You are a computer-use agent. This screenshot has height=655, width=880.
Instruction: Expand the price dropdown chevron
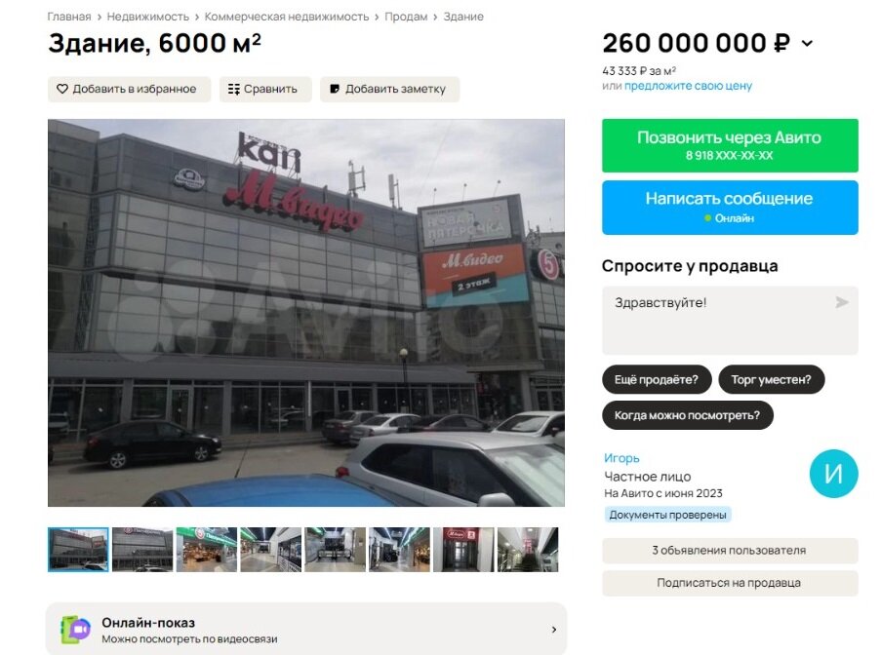[807, 43]
